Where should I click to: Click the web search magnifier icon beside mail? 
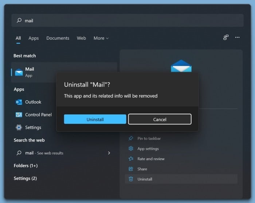tap(19, 153)
